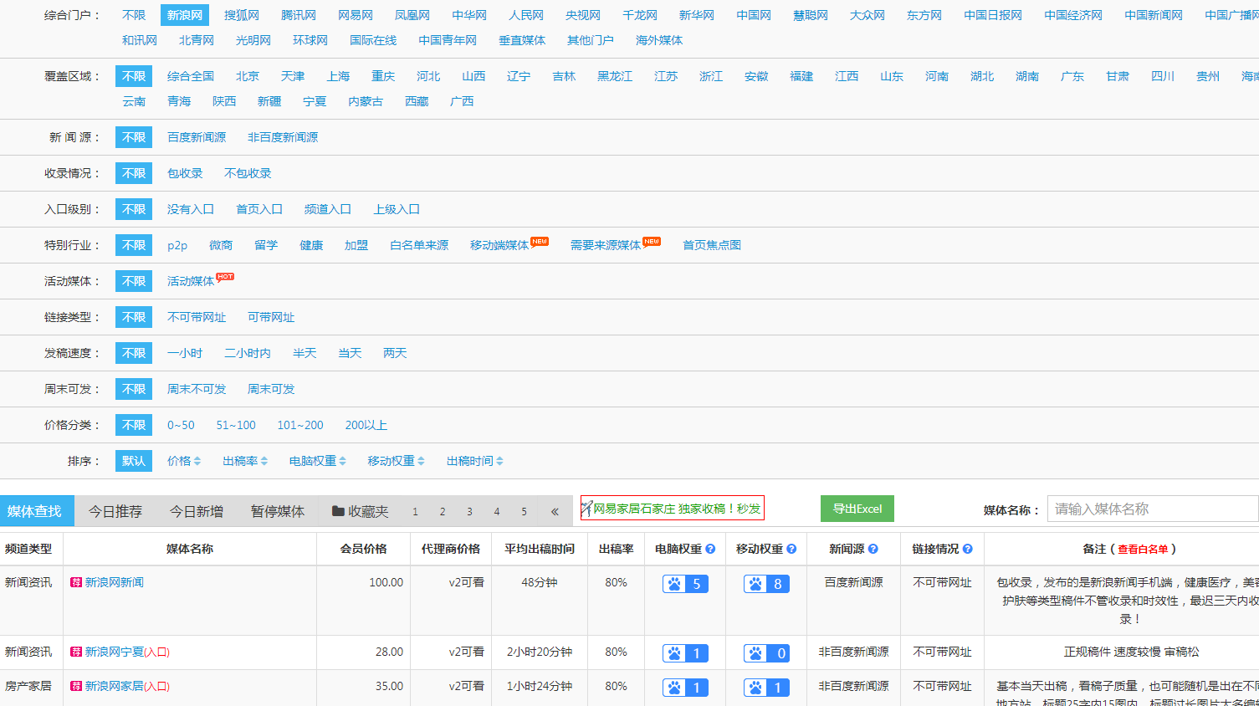Click the pink icon before 新浪网家居
This screenshot has width=1259, height=706.
point(76,686)
